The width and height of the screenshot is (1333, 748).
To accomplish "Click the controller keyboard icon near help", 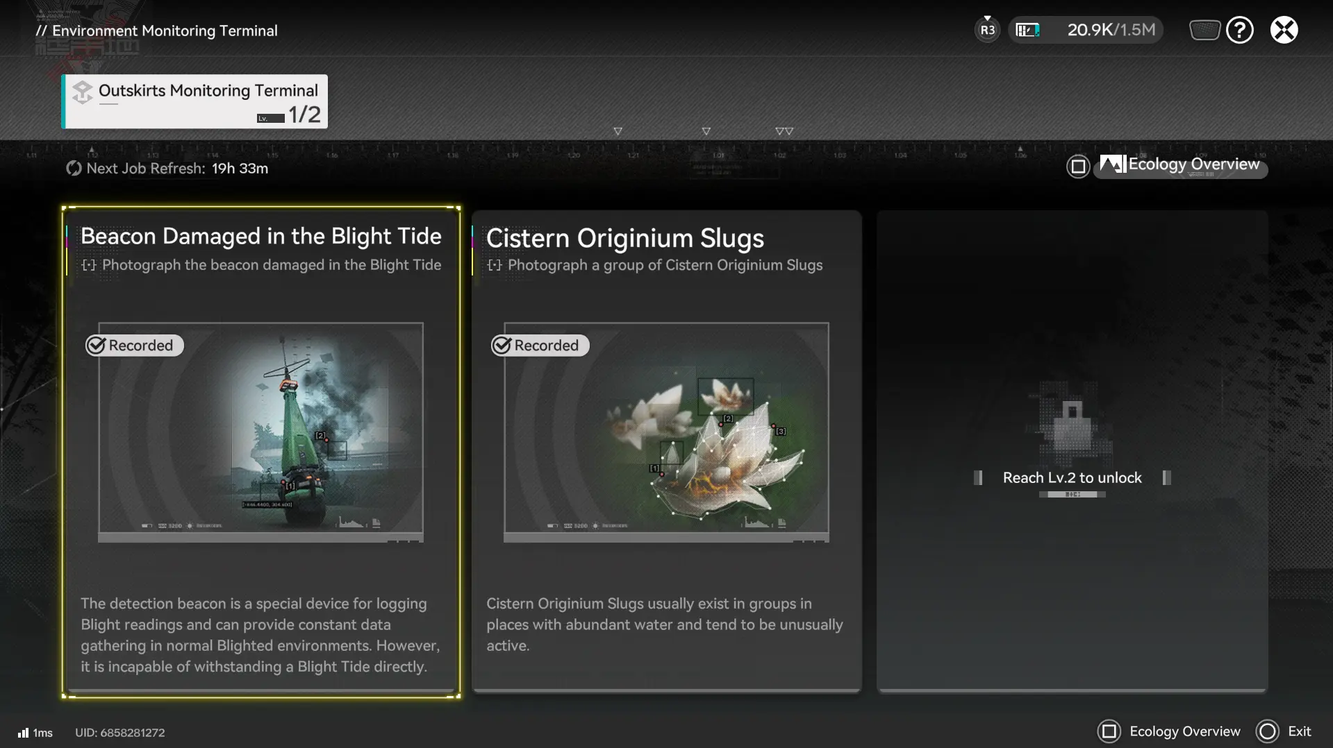I will [1204, 30].
